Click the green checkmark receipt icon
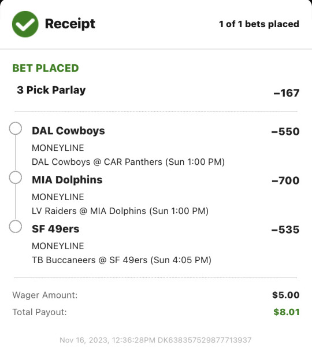Viewport: 312px width, 351px height. 25,24
